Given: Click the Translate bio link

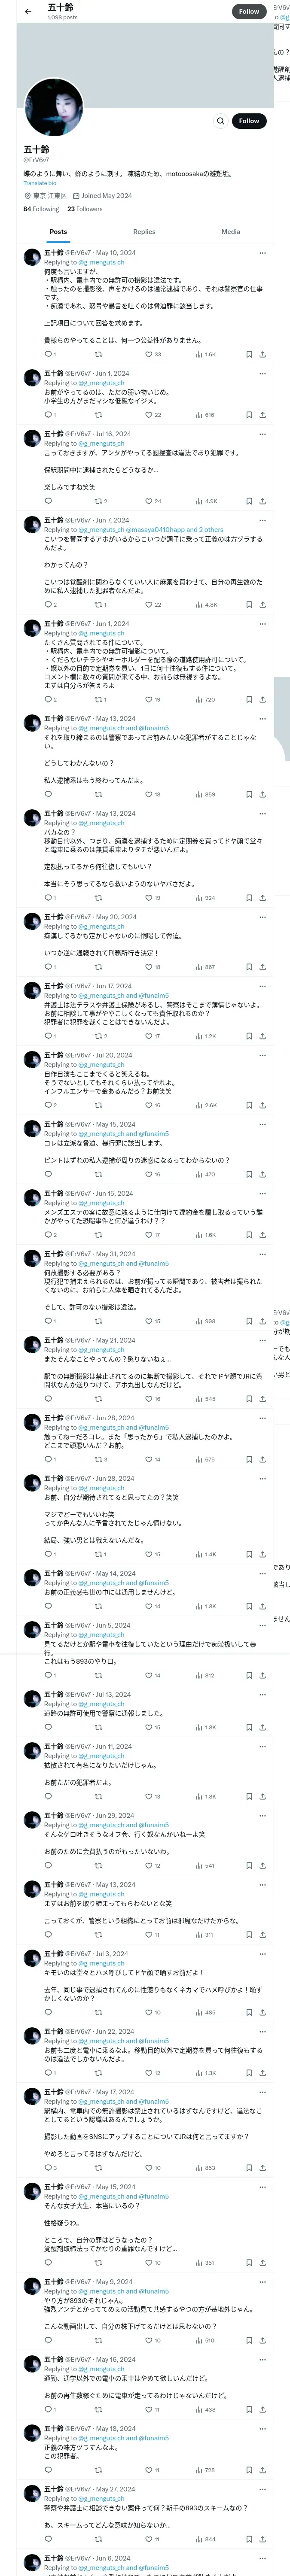Looking at the screenshot, I should 40,183.
